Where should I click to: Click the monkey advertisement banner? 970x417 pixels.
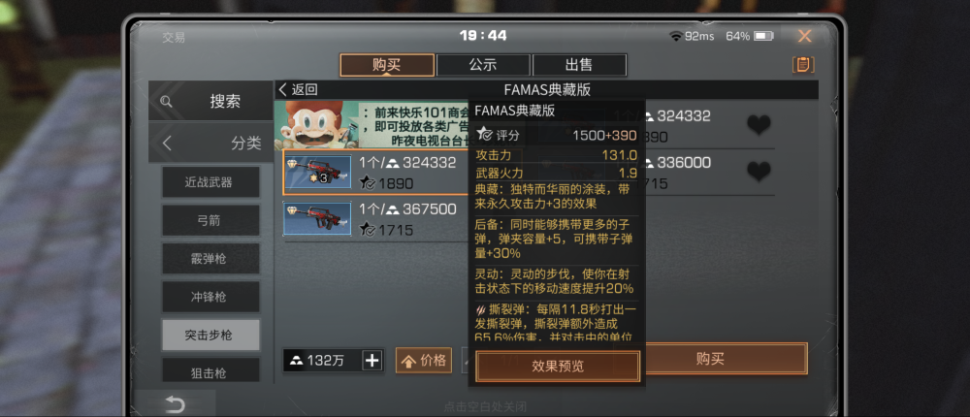pos(372,125)
